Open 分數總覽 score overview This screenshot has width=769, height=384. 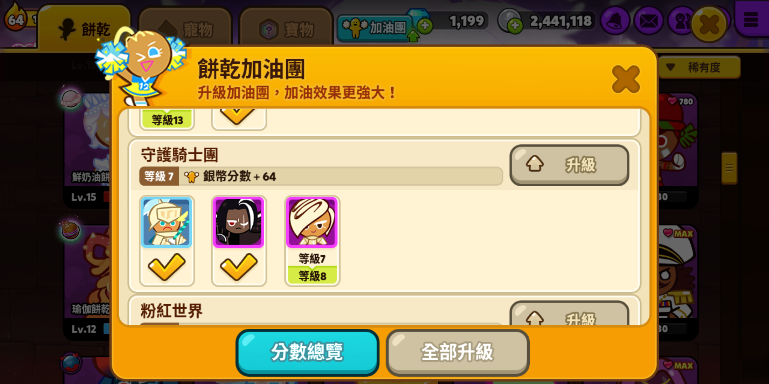pos(307,352)
